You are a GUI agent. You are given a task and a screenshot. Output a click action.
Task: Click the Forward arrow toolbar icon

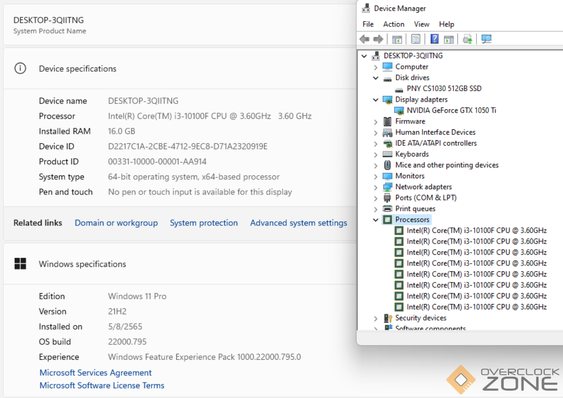click(x=378, y=39)
